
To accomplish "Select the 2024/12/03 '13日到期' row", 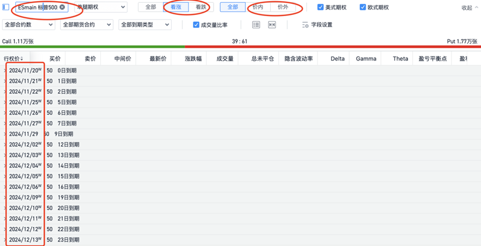I will [x=240, y=155].
